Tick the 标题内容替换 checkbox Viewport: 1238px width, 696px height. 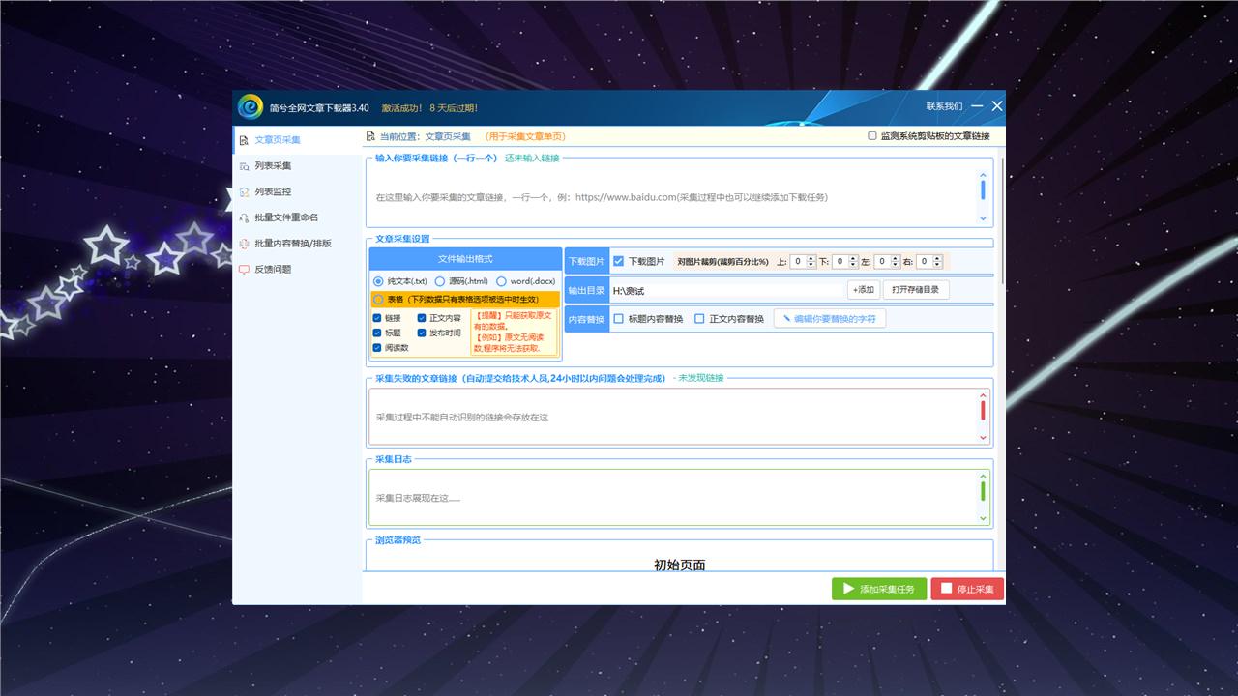[x=618, y=319]
